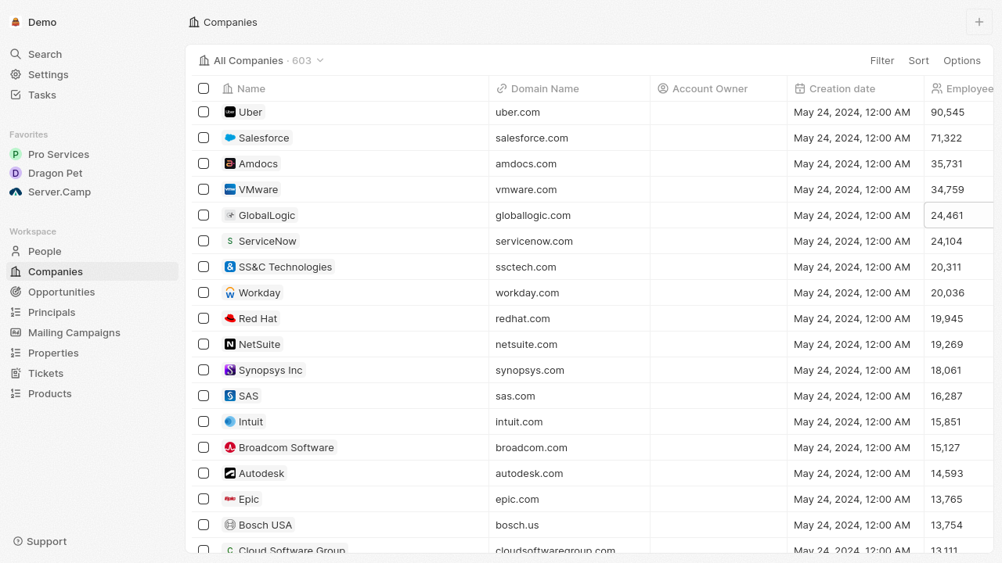1002x563 pixels.
Task: Click the Filter button
Action: point(882,60)
